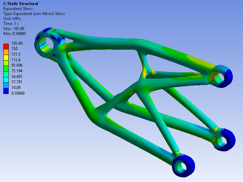This screenshot has width=243, height=182.
Task: Click the 'Max: 183.48' text
Action: tap(14, 29)
